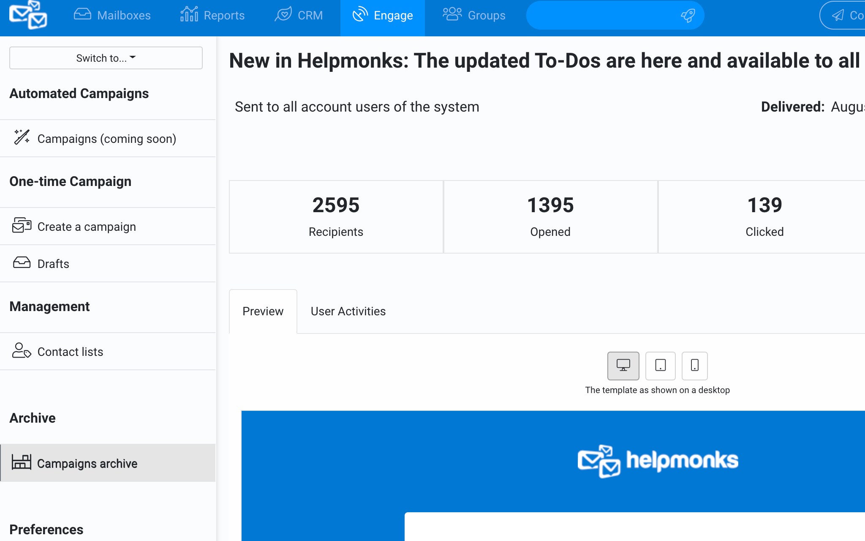Image resolution: width=865 pixels, height=541 pixels.
Task: Open the Groups section
Action: [474, 15]
